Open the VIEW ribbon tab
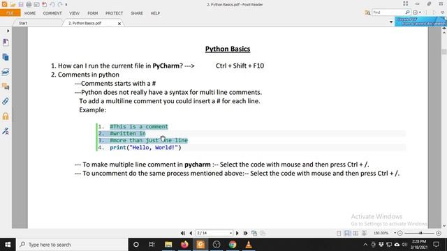The width and height of the screenshot is (447, 251). tap(75, 13)
